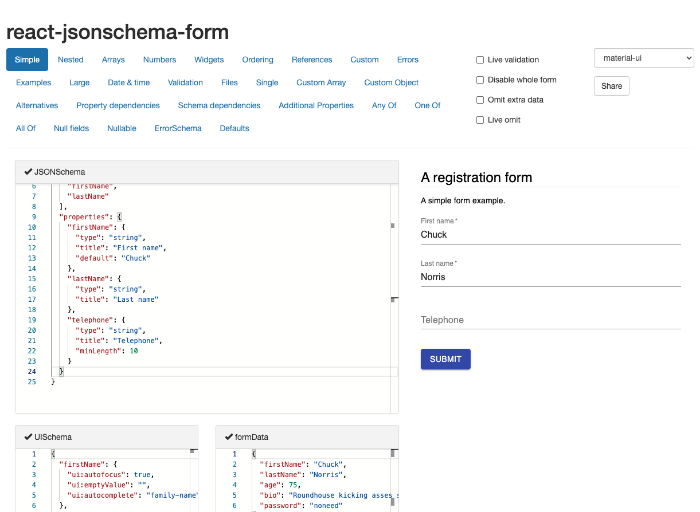The width and height of the screenshot is (700, 512).
Task: Click the "minLength": 10 line in JSONSchema
Action: pyautogui.click(x=106, y=351)
